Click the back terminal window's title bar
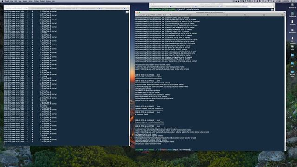Screen dimensions: 297x167 point(212,4)
